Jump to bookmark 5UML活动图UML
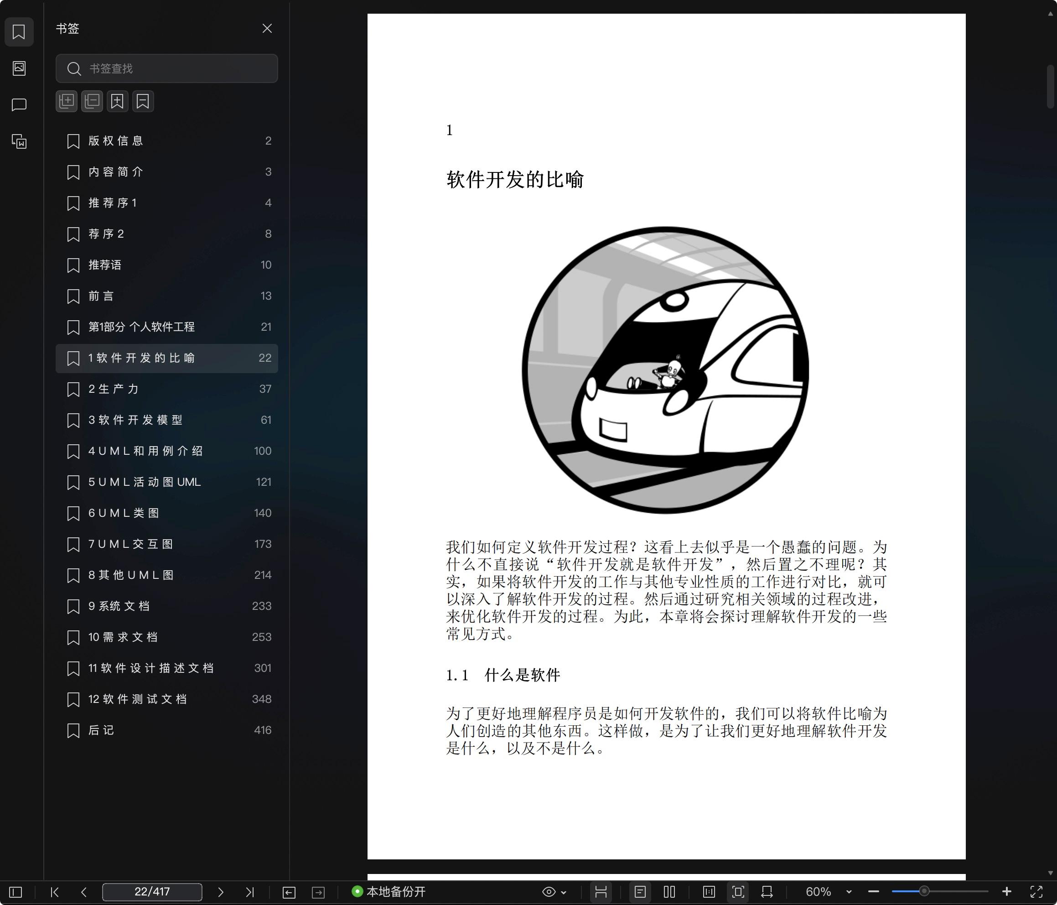Image resolution: width=1057 pixels, height=905 pixels. (x=167, y=482)
